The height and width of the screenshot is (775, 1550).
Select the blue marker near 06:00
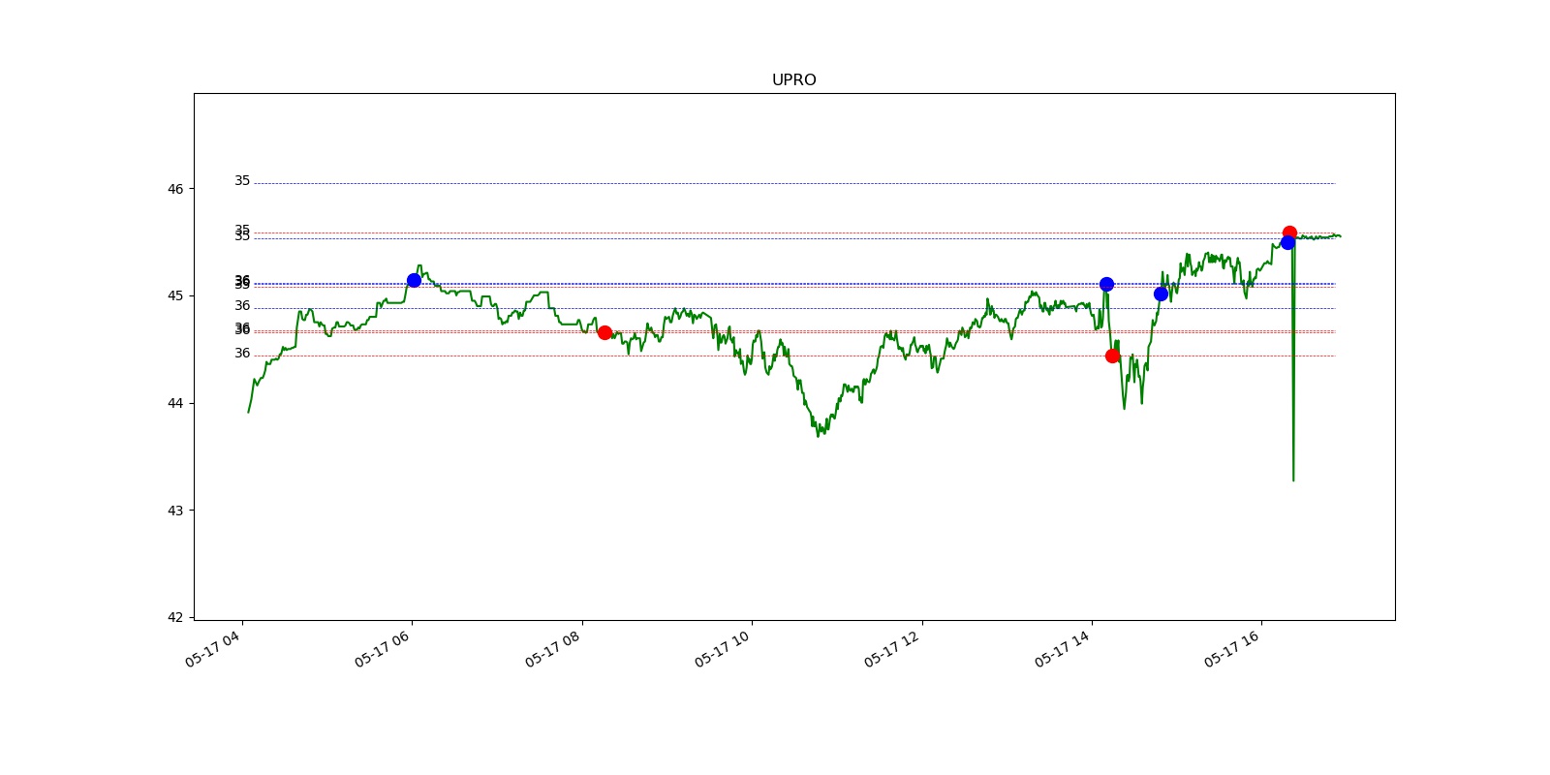(414, 280)
